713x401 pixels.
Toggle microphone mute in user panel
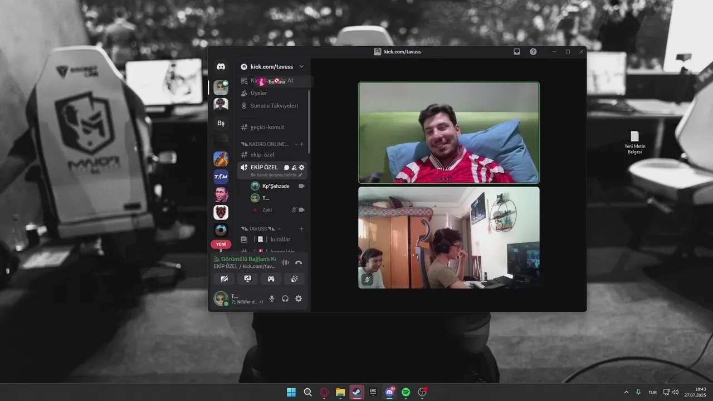point(272,299)
